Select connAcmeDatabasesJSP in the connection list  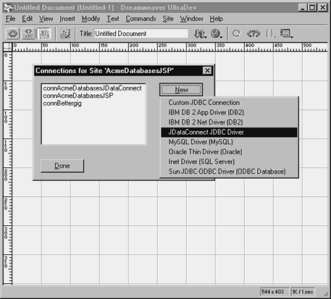click(78, 96)
